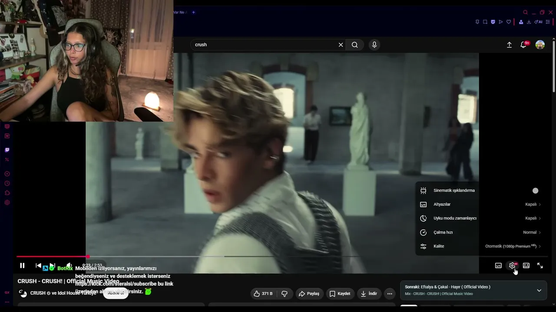The image size is (556, 312).
Task: Open the browser tab search magnifier
Action: pos(525,12)
